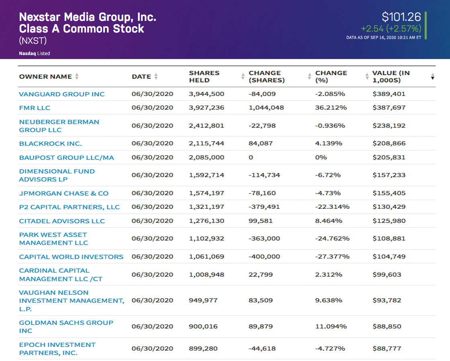Click the -44,618 share change for Epoch
The height and width of the screenshot is (361, 450).
pyautogui.click(x=262, y=349)
